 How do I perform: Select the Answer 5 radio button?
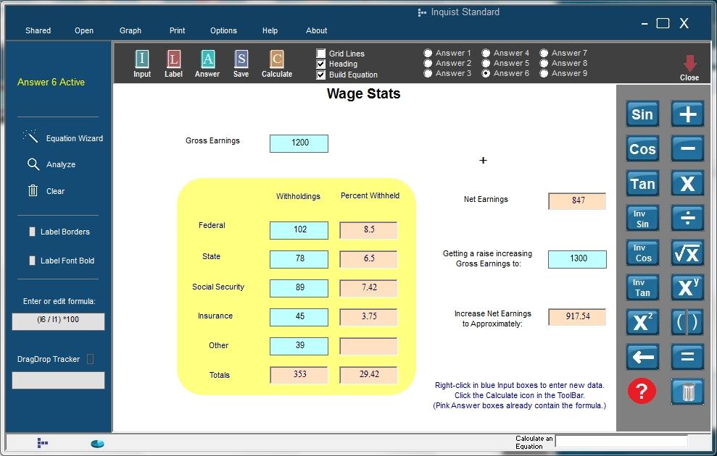coord(486,63)
